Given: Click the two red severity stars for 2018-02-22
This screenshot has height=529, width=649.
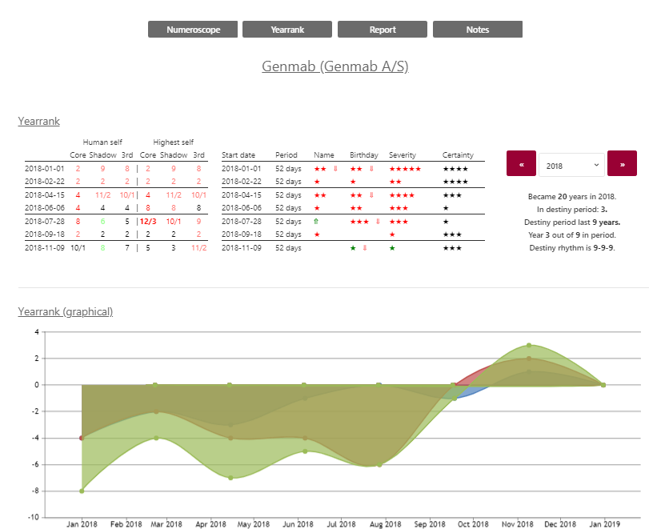Looking at the screenshot, I should [x=395, y=182].
